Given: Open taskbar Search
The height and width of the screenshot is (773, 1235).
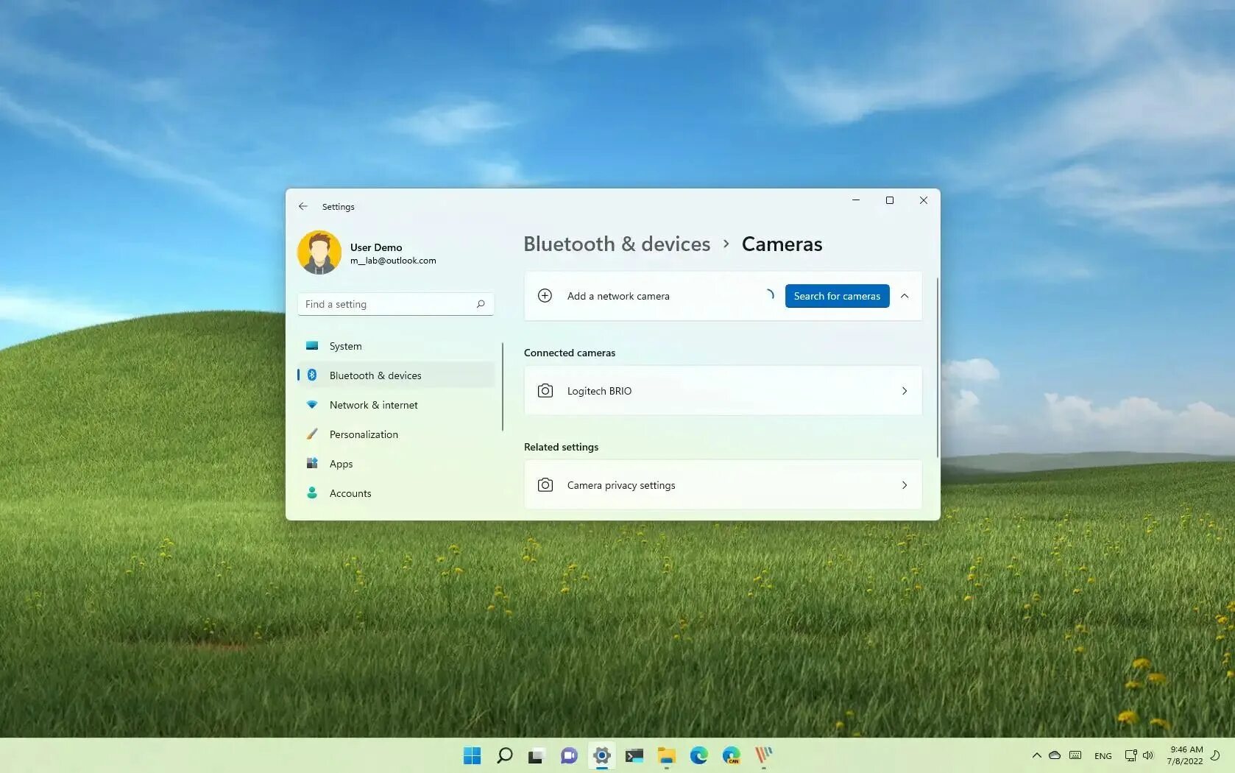Looking at the screenshot, I should coord(505,755).
